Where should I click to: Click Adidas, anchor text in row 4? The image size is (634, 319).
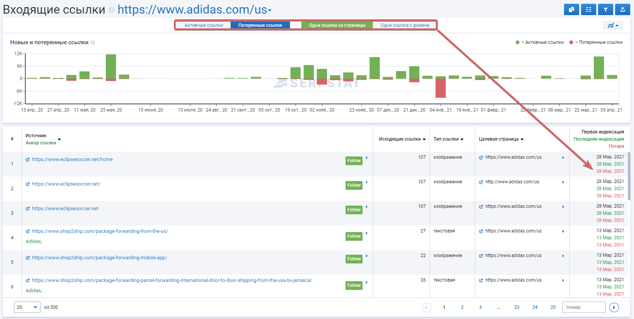click(34, 242)
